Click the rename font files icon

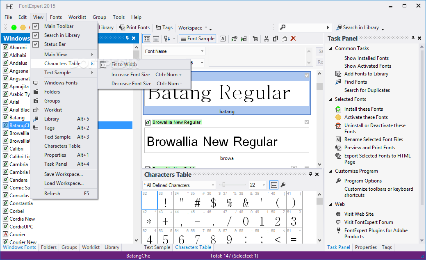tap(255, 39)
